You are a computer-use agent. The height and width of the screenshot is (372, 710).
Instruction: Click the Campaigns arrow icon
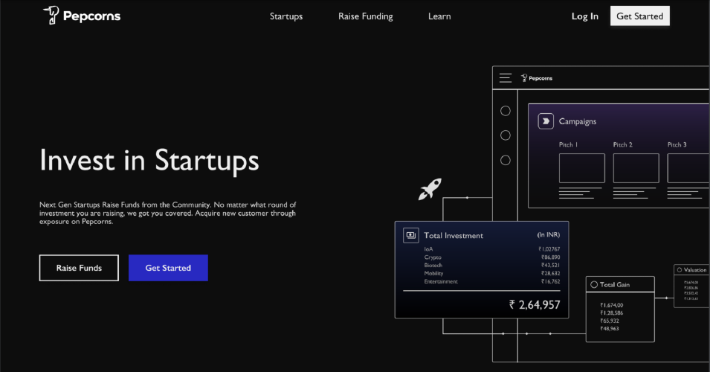click(x=546, y=121)
